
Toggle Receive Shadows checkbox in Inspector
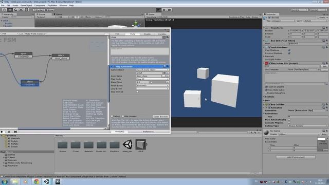coord(289,53)
